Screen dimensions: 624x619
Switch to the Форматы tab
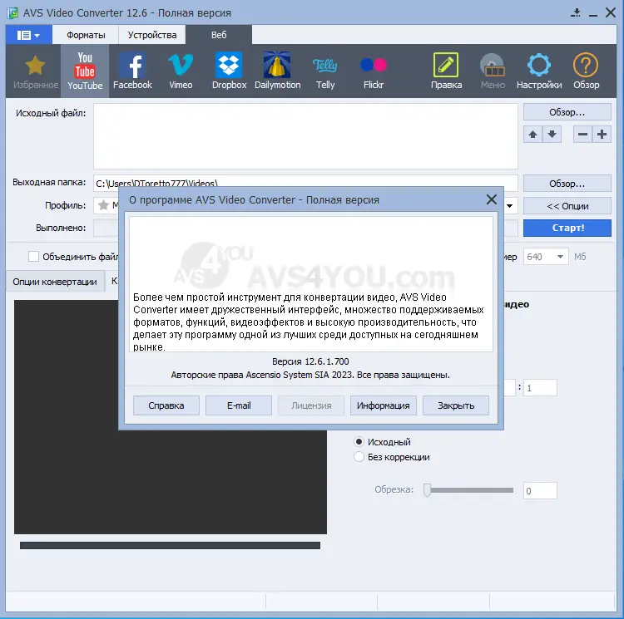(x=86, y=35)
